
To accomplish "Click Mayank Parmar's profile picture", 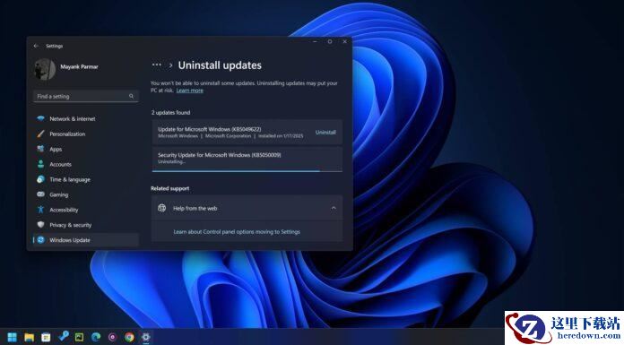I will (x=45, y=69).
